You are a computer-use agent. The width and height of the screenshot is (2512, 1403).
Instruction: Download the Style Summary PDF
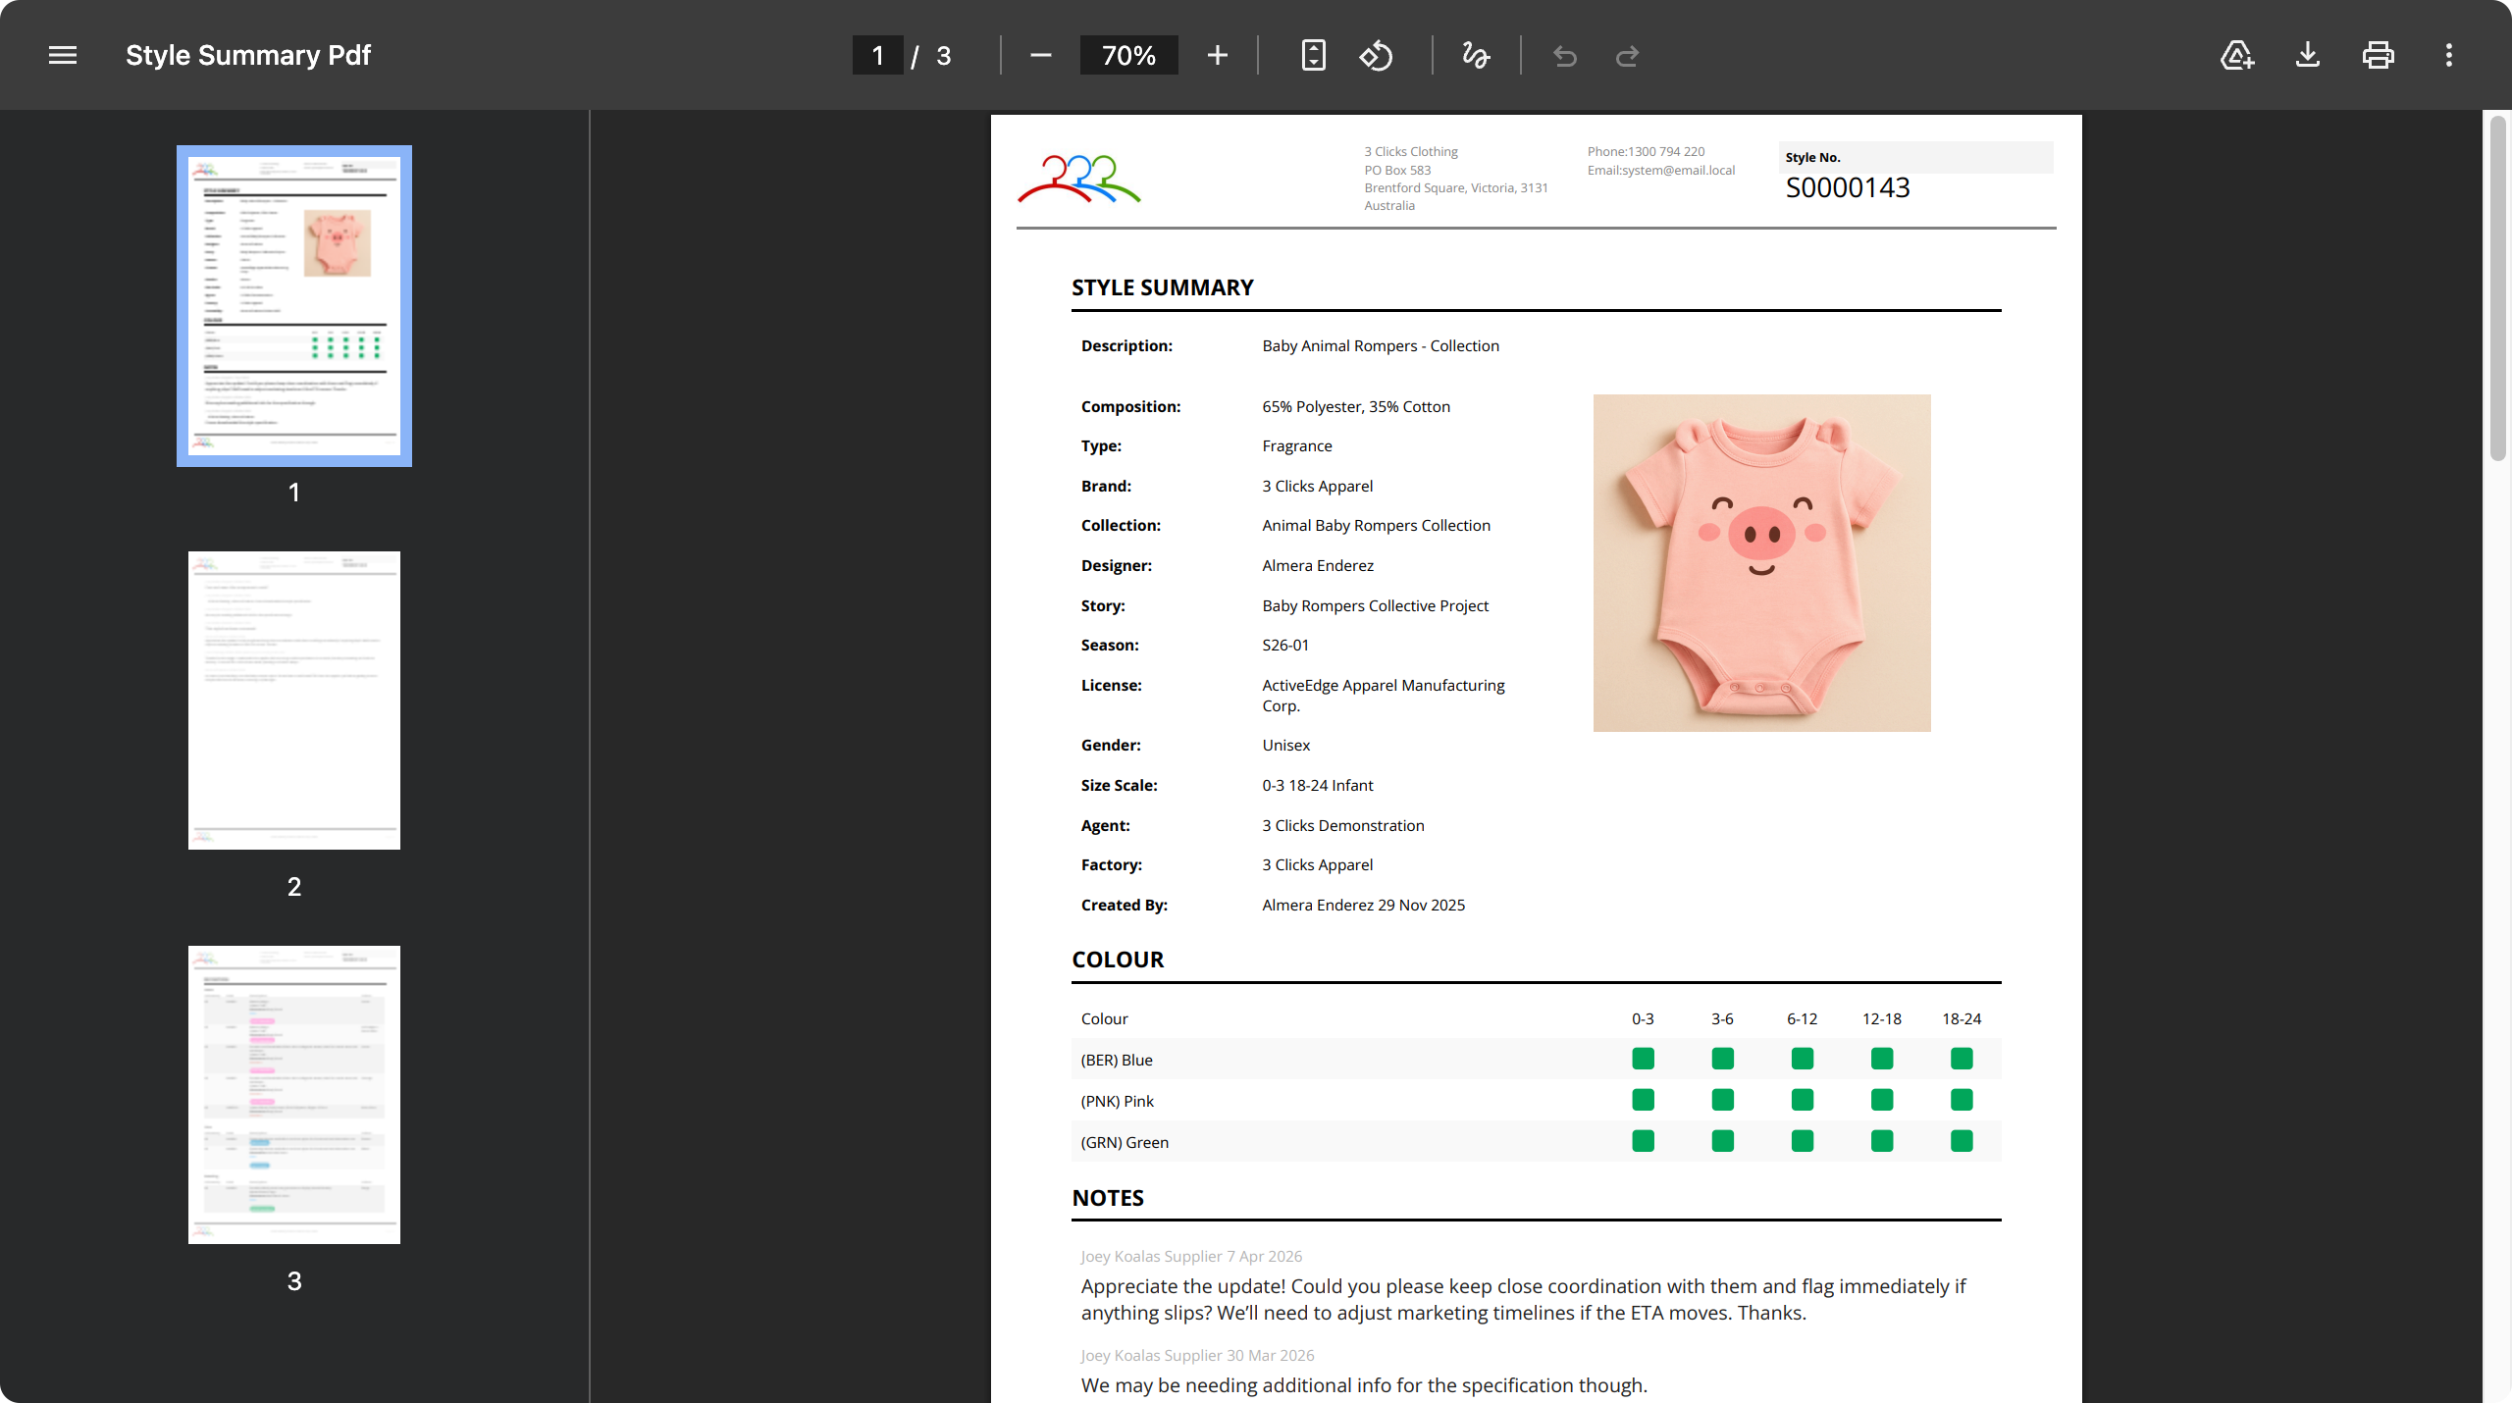(x=2308, y=55)
